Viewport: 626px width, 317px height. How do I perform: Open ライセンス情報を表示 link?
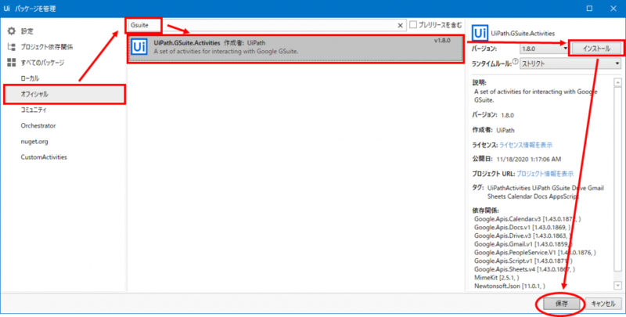526,145
